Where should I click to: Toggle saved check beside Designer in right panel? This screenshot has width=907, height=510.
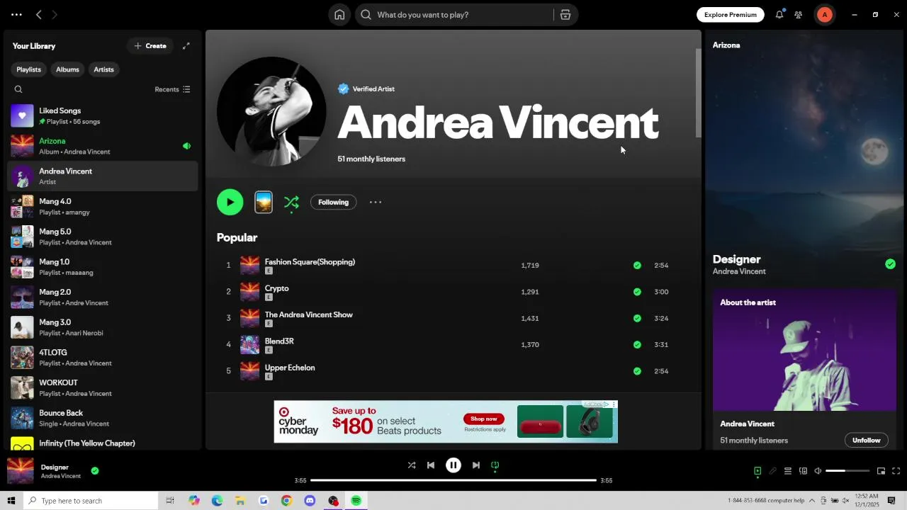coord(890,264)
